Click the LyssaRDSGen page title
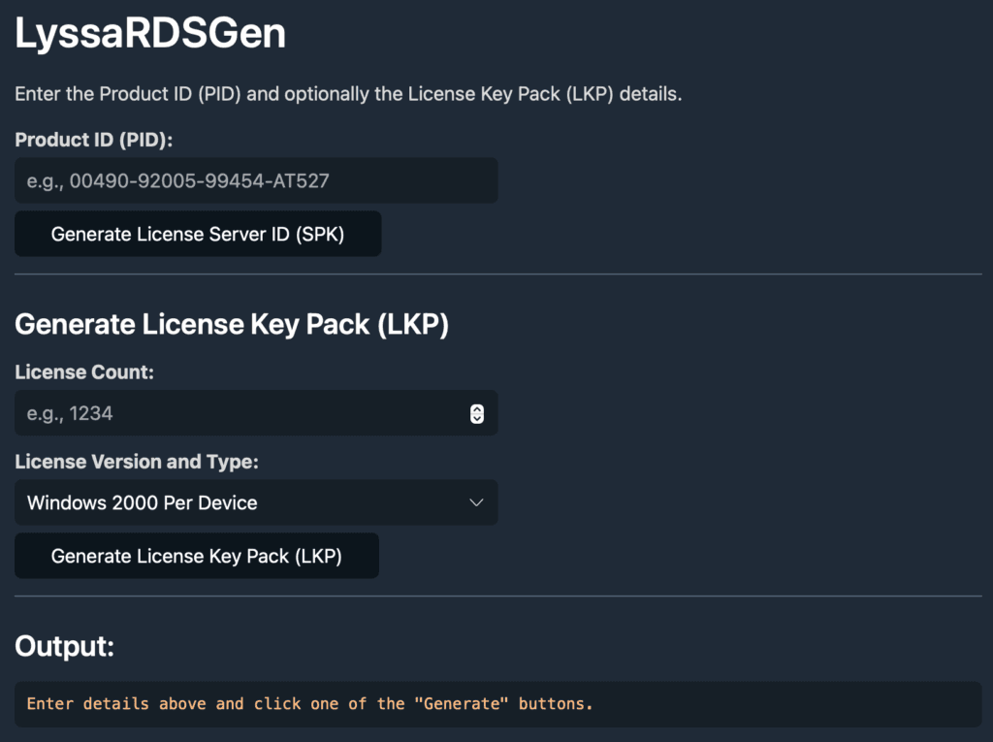This screenshot has width=993, height=742. point(150,34)
